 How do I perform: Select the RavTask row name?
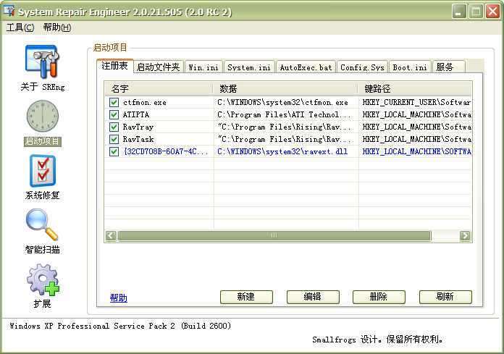(138, 139)
